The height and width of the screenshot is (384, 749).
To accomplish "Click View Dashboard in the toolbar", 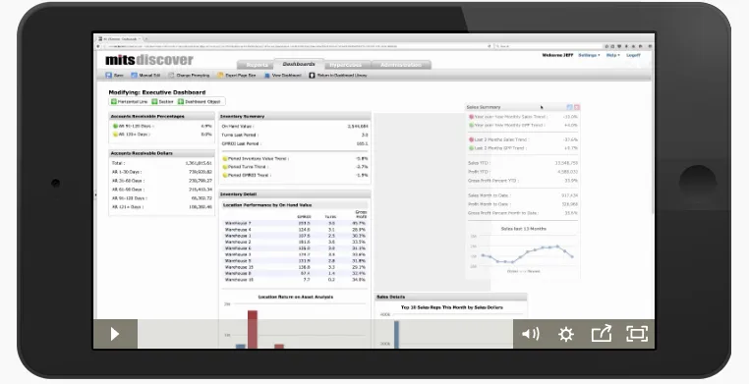I will click(x=283, y=76).
